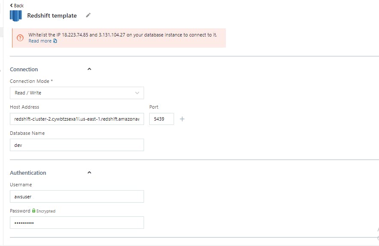Go back using the Back link
This screenshot has height=246, width=379.
[x=17, y=5]
